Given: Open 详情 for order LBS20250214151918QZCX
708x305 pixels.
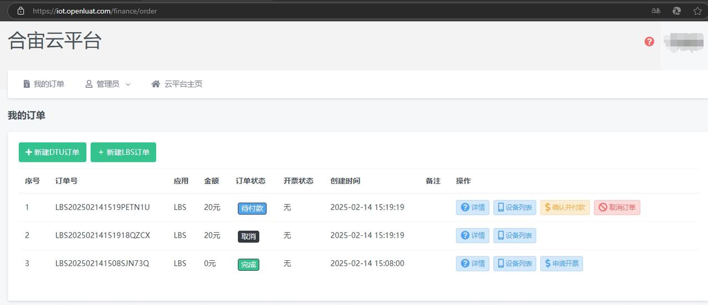Looking at the screenshot, I should 473,235.
